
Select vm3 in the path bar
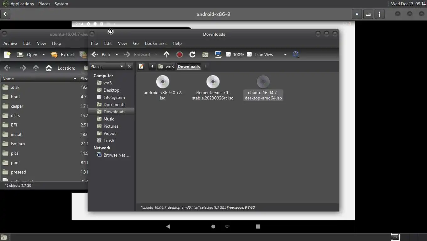tap(166, 67)
